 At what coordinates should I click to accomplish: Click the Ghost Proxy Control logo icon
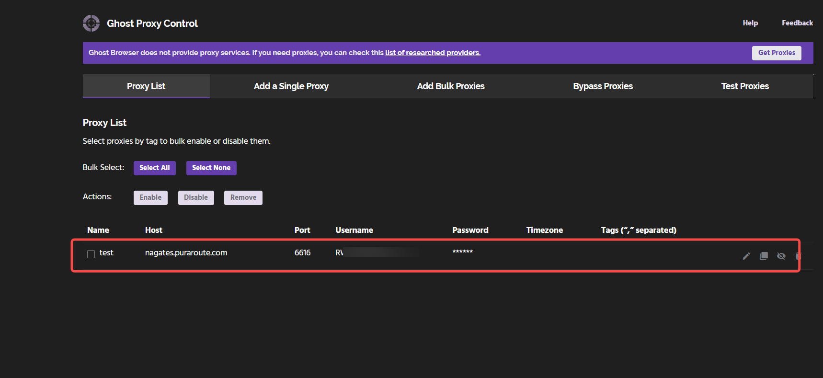pyautogui.click(x=91, y=23)
